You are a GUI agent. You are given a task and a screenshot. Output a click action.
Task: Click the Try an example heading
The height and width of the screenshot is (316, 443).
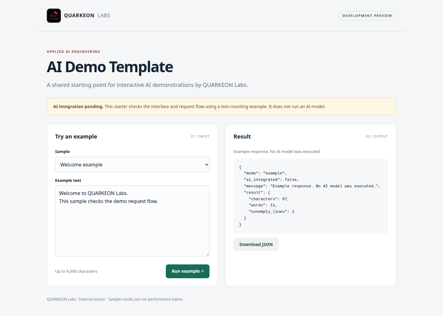click(x=76, y=137)
